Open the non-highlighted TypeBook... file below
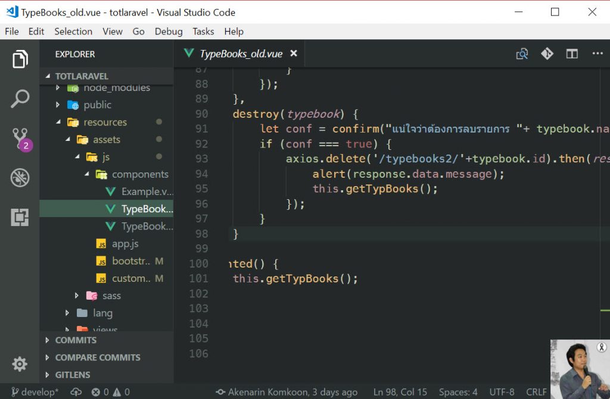 [x=107, y=227]
